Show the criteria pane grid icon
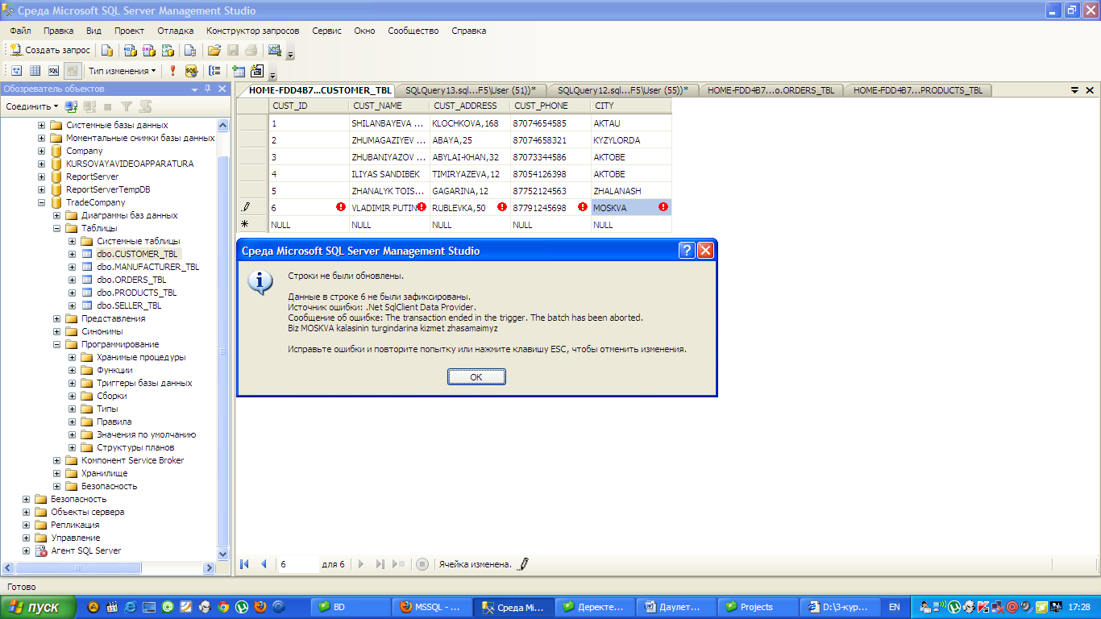Viewport: 1101px width, 619px height. [x=35, y=71]
